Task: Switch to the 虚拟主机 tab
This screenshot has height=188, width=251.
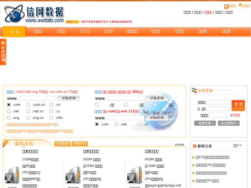Action: (24, 144)
